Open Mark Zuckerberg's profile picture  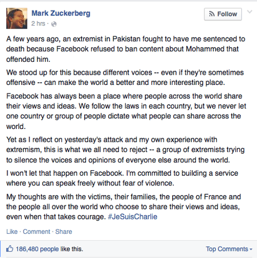pos(17,18)
